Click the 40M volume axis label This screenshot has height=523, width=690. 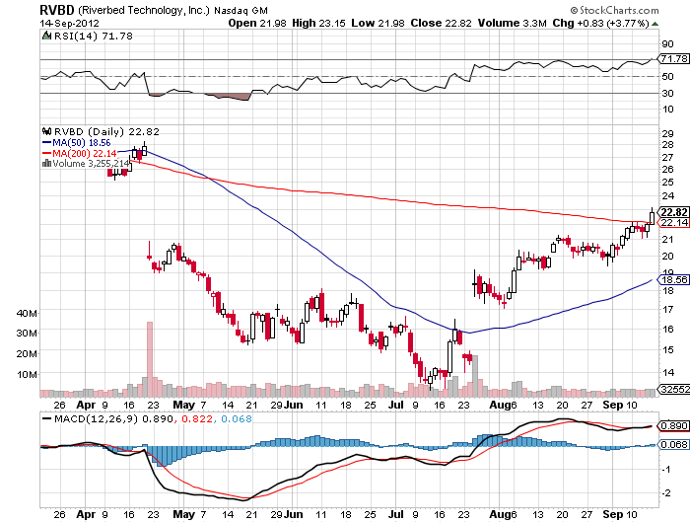(27, 313)
